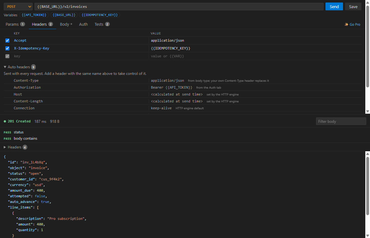Switch to the Tests tab
The image size is (370, 238).
pyautogui.click(x=102, y=24)
